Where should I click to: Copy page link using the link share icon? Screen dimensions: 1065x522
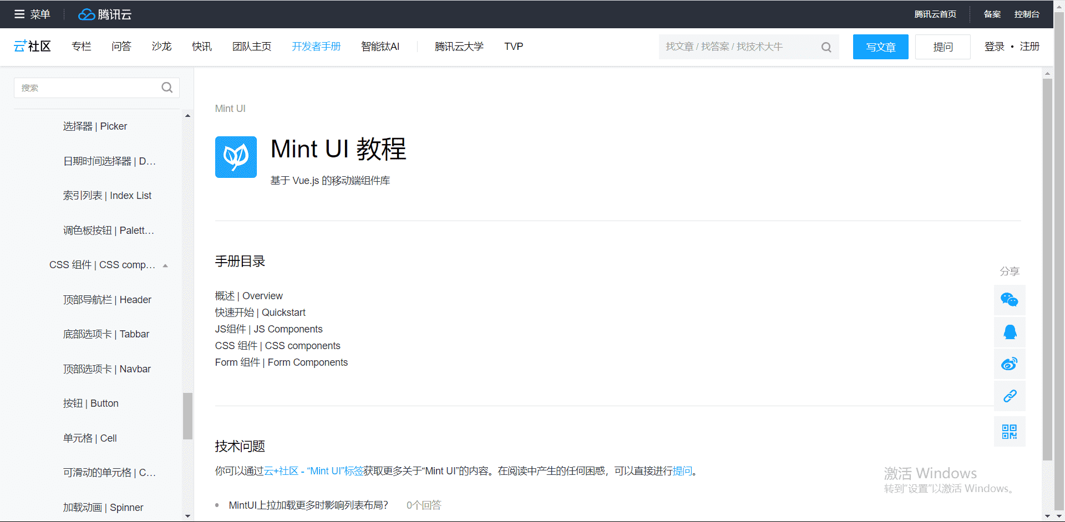(x=1010, y=396)
